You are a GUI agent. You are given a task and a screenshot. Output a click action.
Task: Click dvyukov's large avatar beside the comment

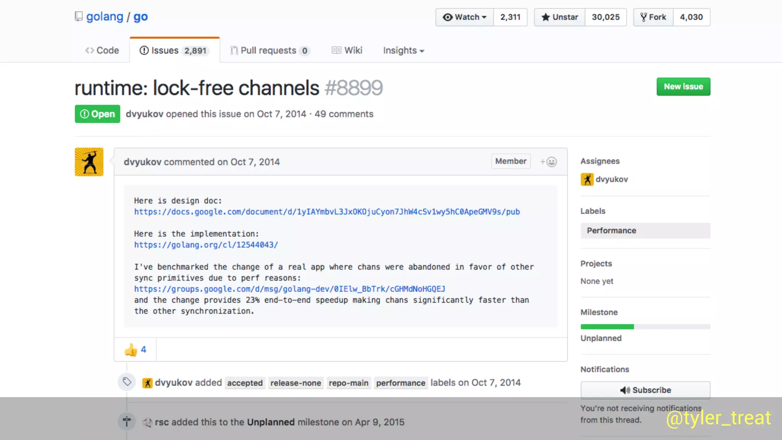click(89, 162)
